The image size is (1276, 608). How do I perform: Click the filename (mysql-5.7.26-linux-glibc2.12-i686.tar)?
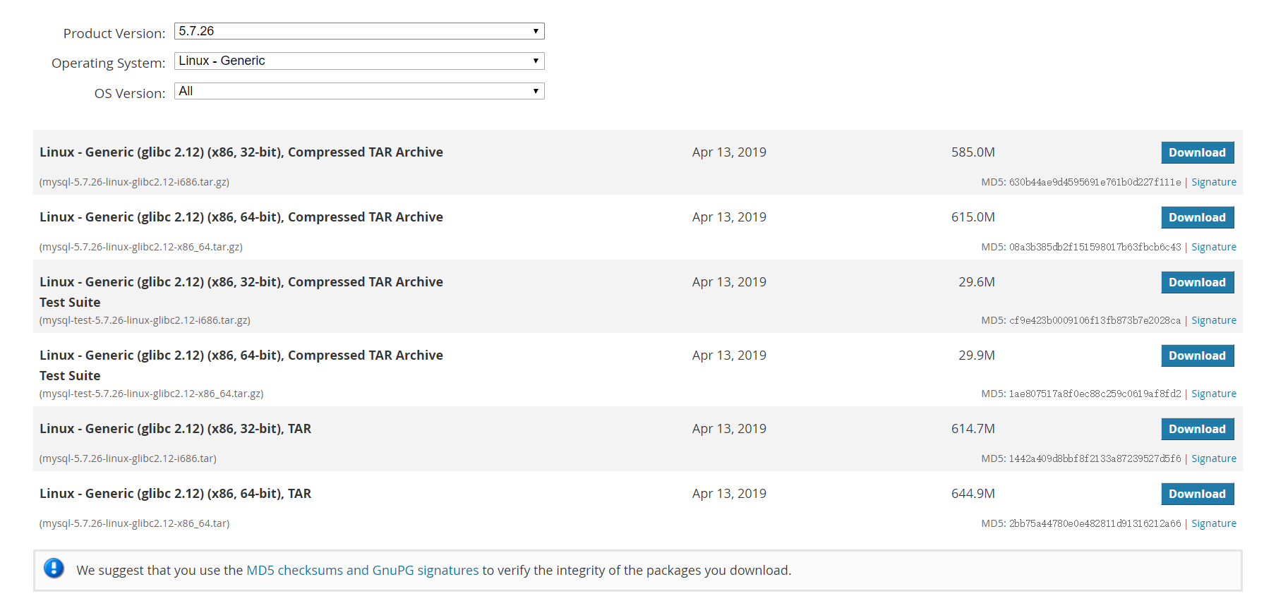point(128,458)
